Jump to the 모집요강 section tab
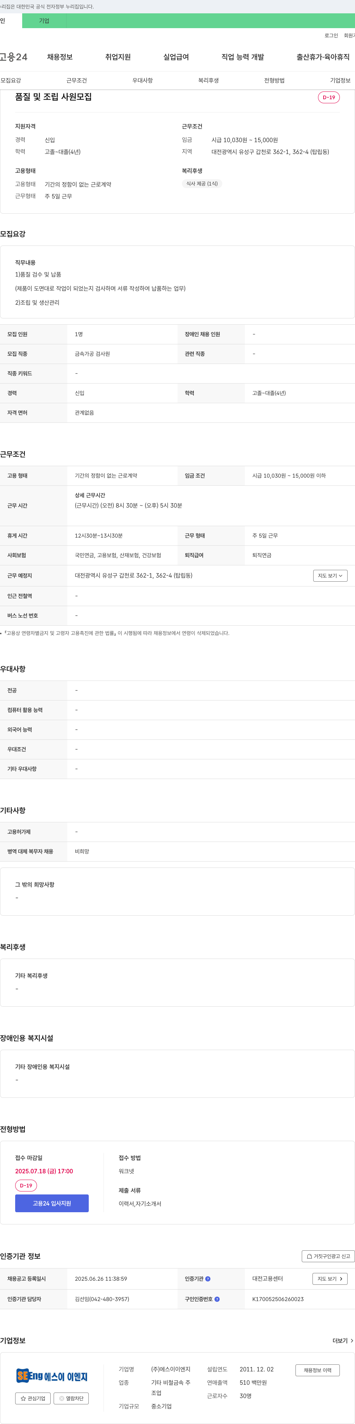Viewport: 355px width, 1424px height. point(10,81)
